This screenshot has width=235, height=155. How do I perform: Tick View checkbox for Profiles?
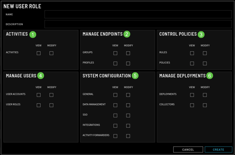pos(115,63)
